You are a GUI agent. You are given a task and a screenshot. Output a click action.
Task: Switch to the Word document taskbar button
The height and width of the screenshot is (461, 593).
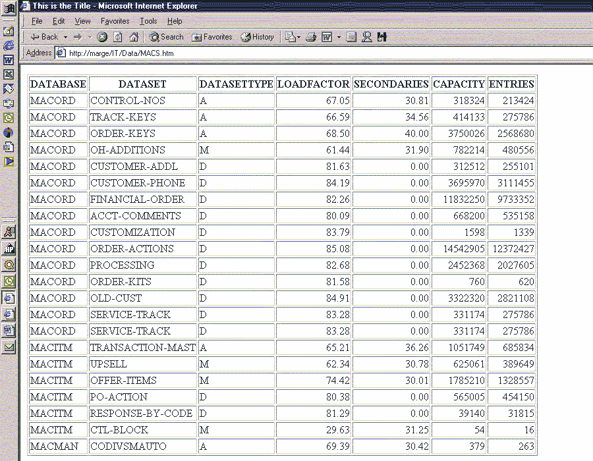[9, 331]
